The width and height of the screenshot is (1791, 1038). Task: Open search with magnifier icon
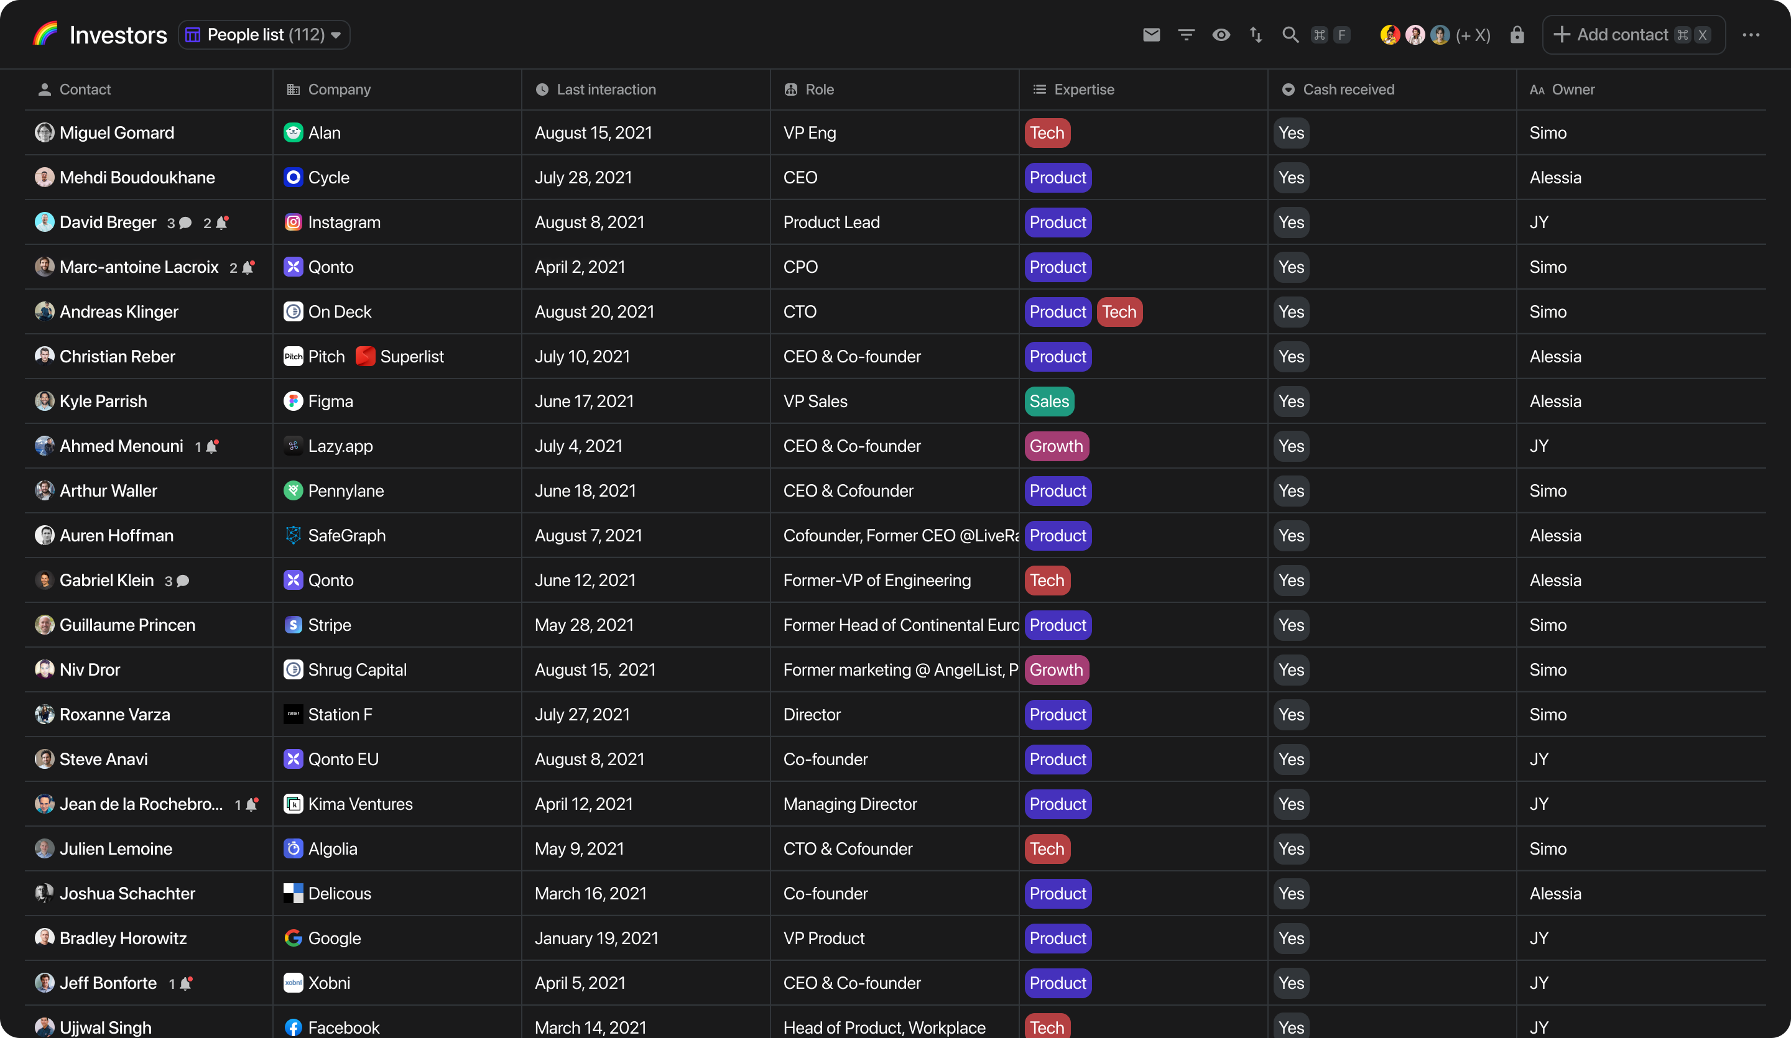[x=1290, y=35]
